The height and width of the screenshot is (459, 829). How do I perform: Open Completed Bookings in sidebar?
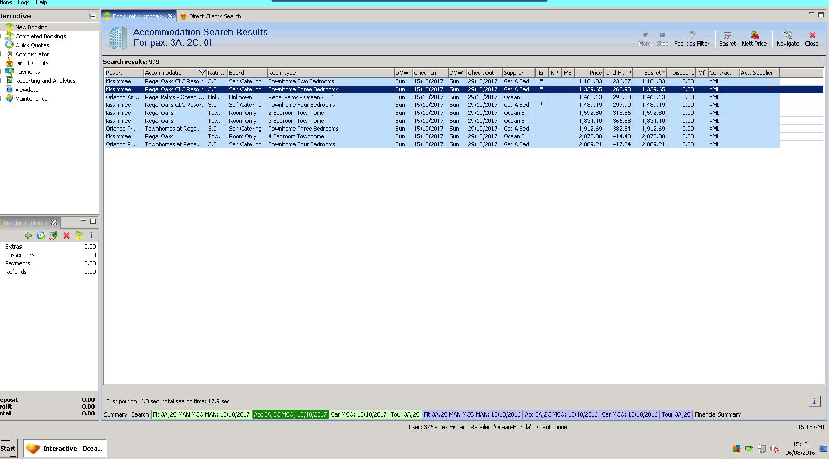point(40,36)
